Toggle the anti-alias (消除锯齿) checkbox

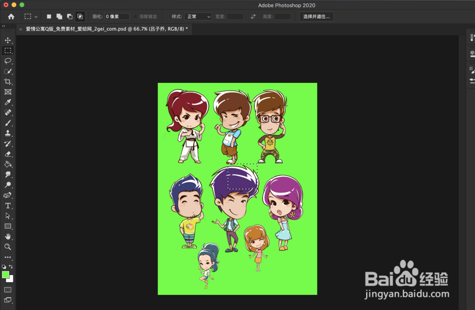[135, 17]
